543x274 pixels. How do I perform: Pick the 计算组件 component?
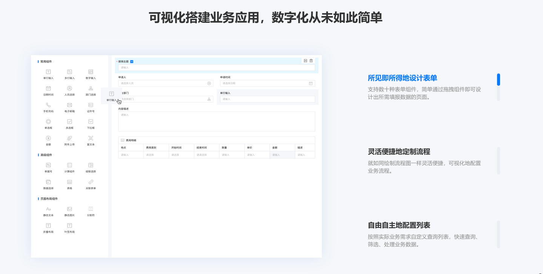pos(69,168)
